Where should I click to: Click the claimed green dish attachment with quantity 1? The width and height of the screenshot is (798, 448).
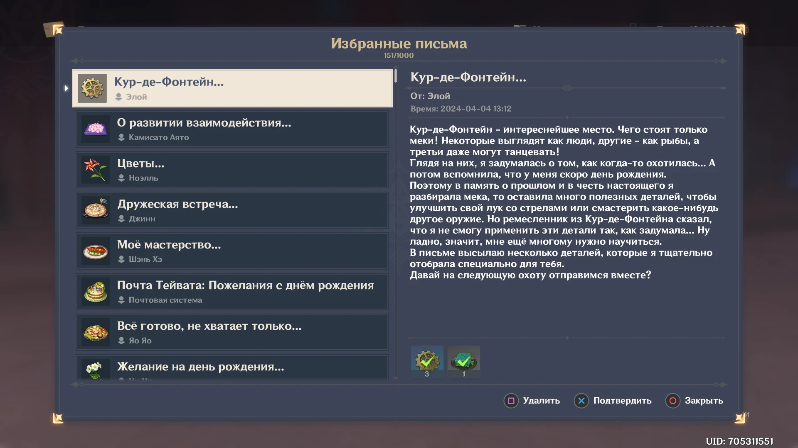(x=463, y=361)
